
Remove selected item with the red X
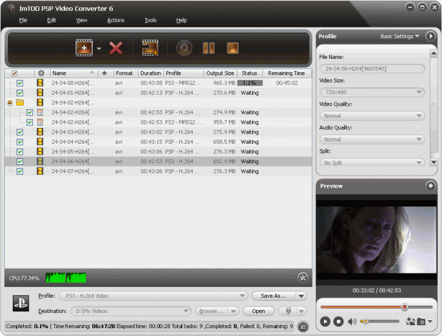coord(116,48)
